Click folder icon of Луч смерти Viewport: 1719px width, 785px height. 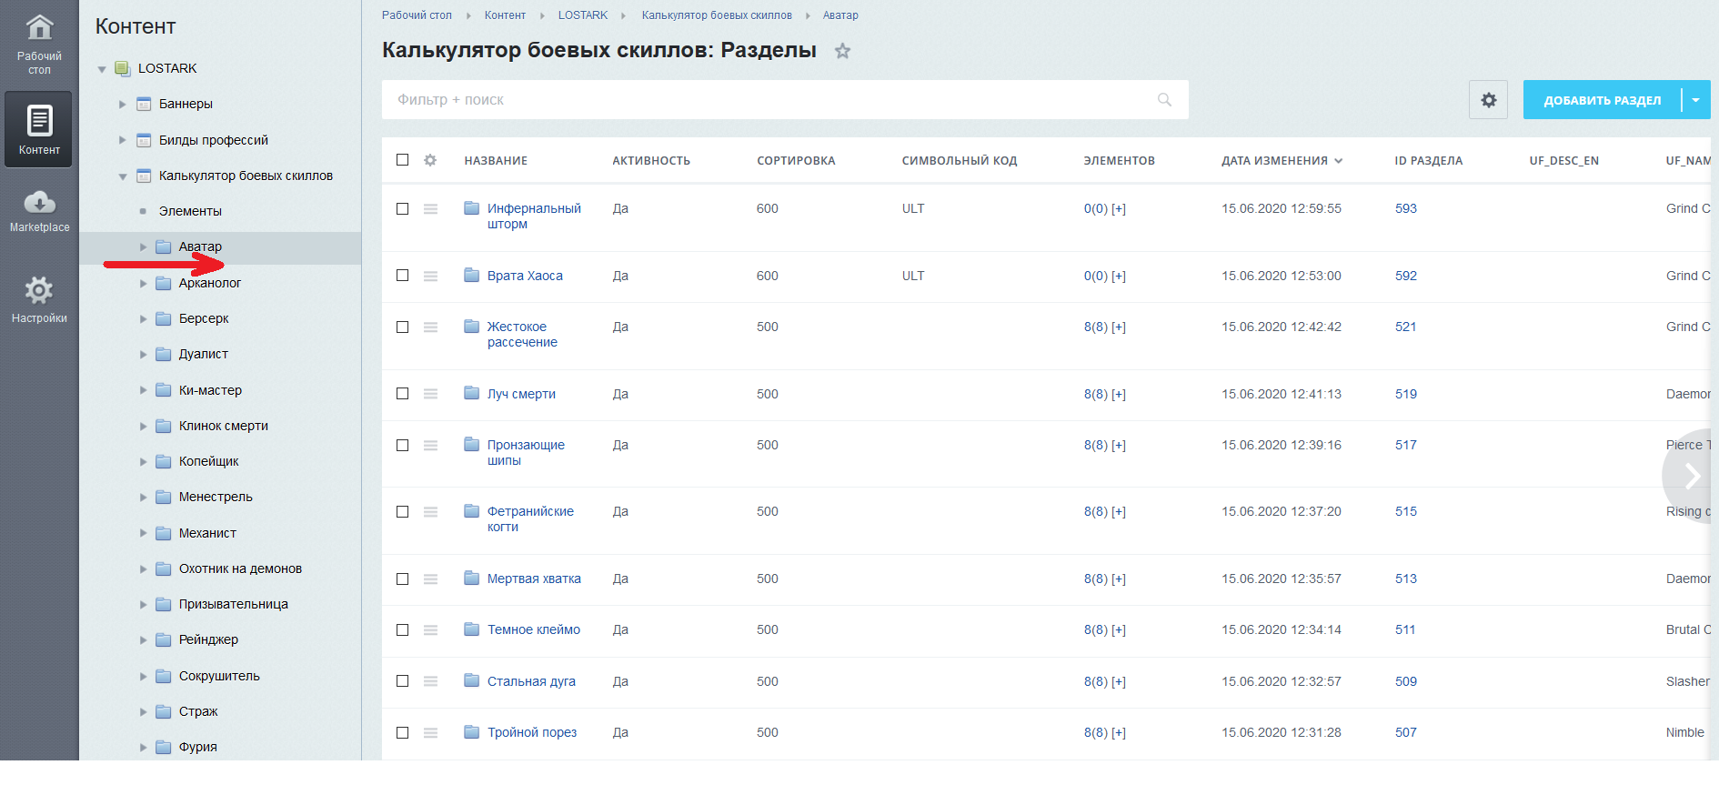(x=472, y=393)
